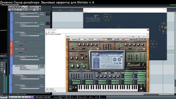Click the Master track volume fader
176x99 pixels.
tap(5, 71)
